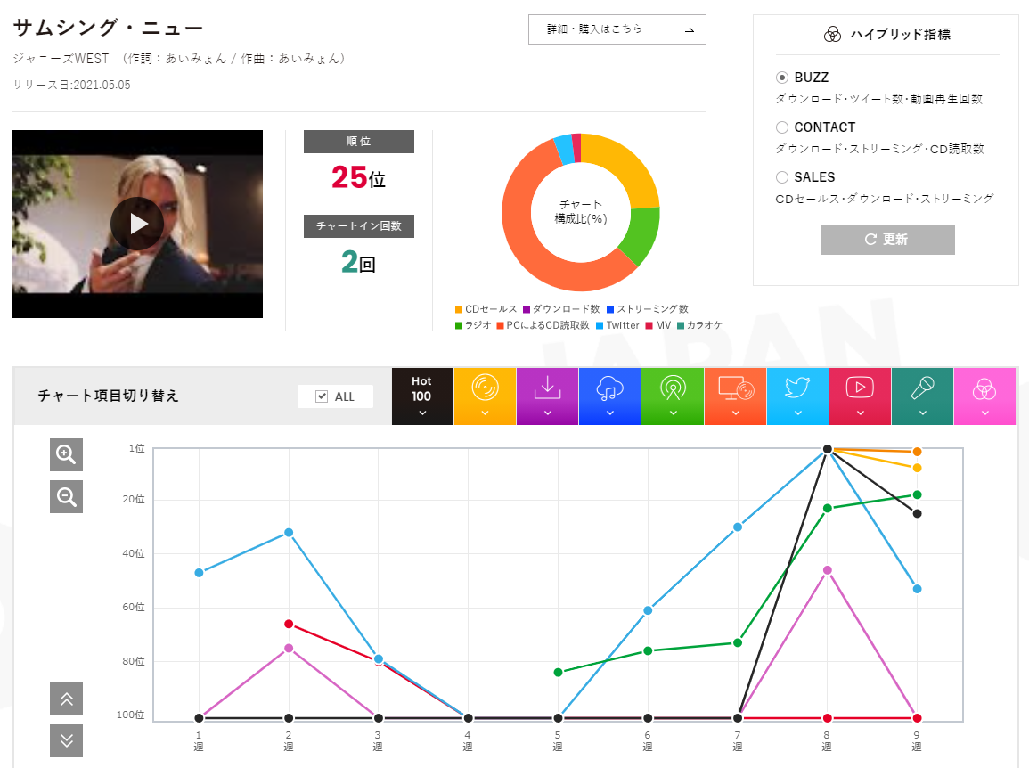Click the チャートイン回数 label
Screen dimensions: 1029x768
(x=359, y=225)
